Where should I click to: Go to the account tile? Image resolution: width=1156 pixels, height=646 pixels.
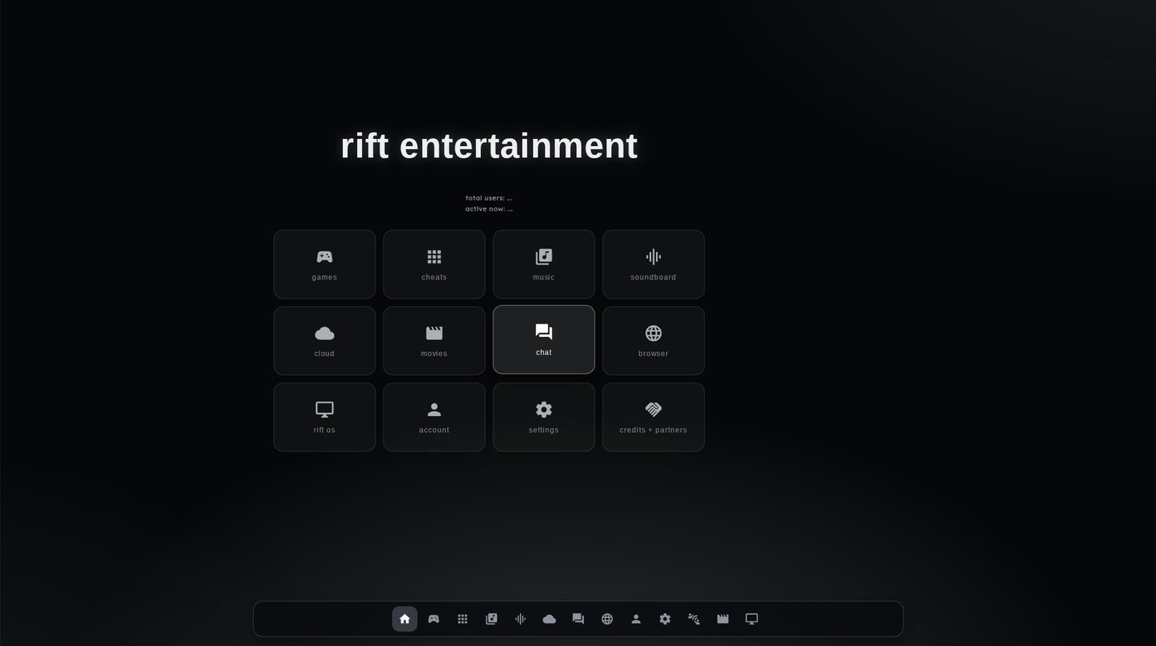tap(434, 417)
